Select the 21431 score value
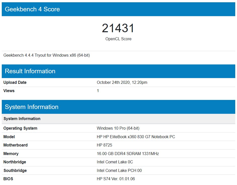Screen dimensions: 237x185 pyautogui.click(x=118, y=28)
